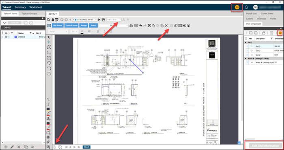Open the drawing scale dropdown
Viewport: 284px width, 150px height.
[114, 19]
